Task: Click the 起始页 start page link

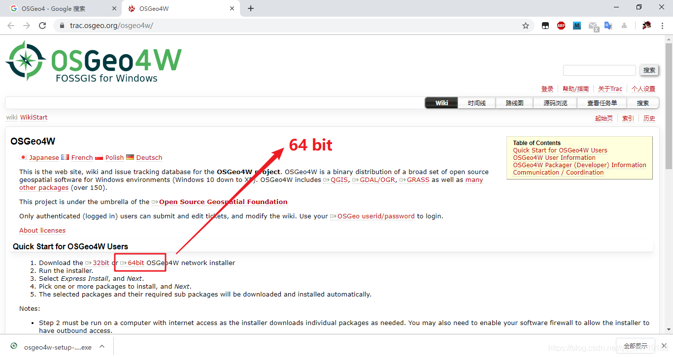Action: tap(604, 119)
